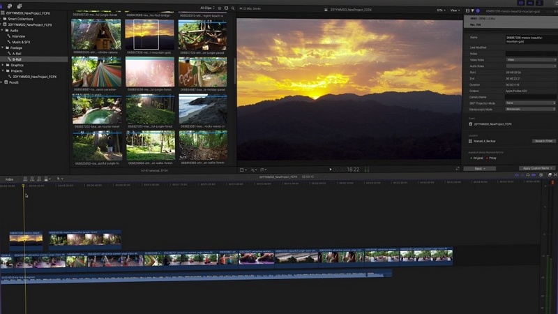Open the viewer zoom percentage dropdown
Image resolution: width=558 pixels, height=314 pixels.
tap(441, 10)
